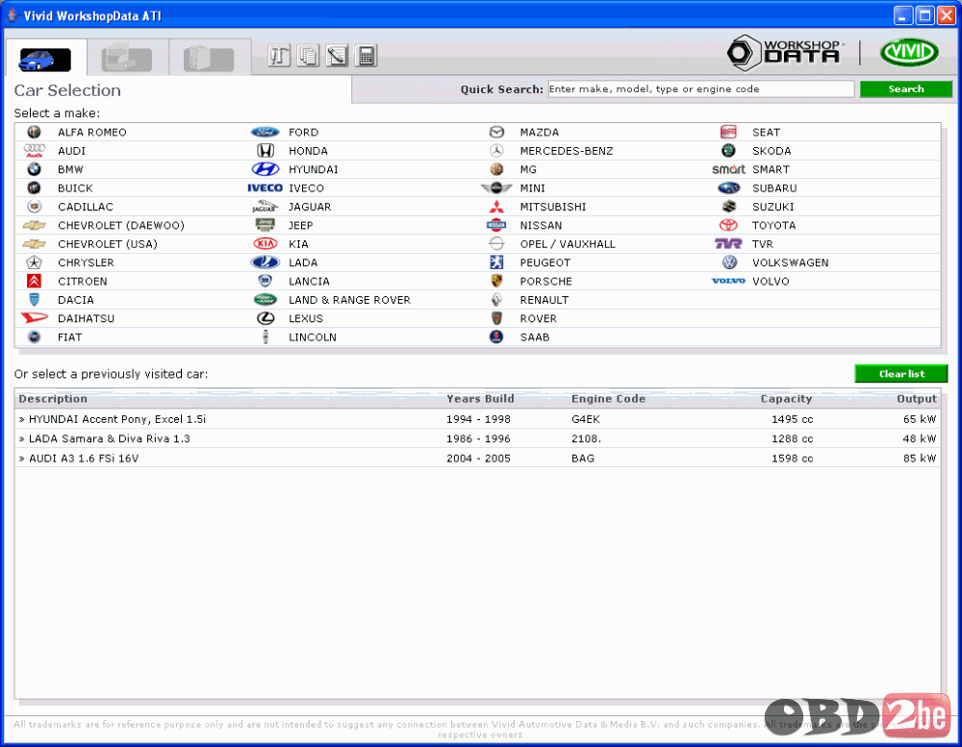Select the Mercedes-Benz star logo
The width and height of the screenshot is (962, 747).
tap(496, 151)
